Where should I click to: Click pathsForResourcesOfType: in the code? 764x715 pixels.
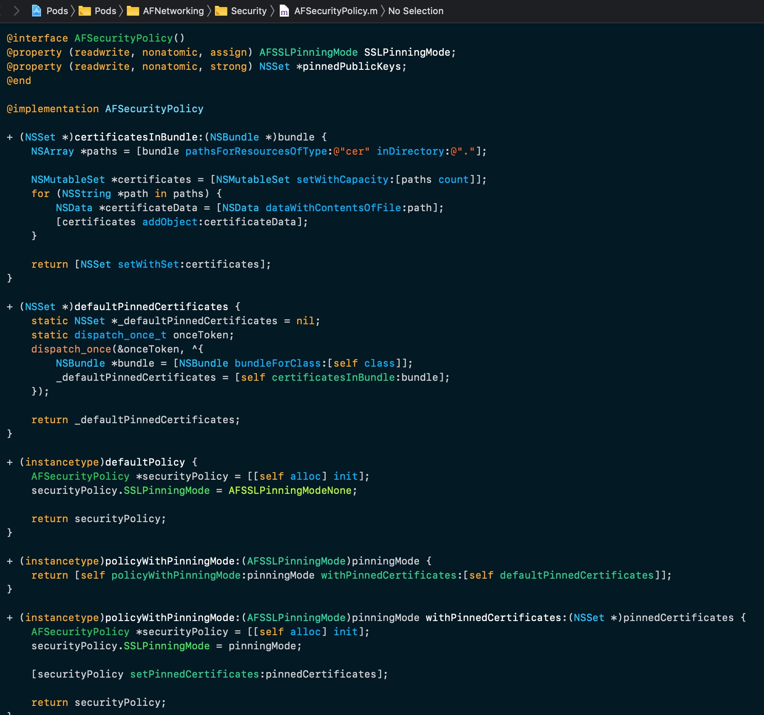259,151
